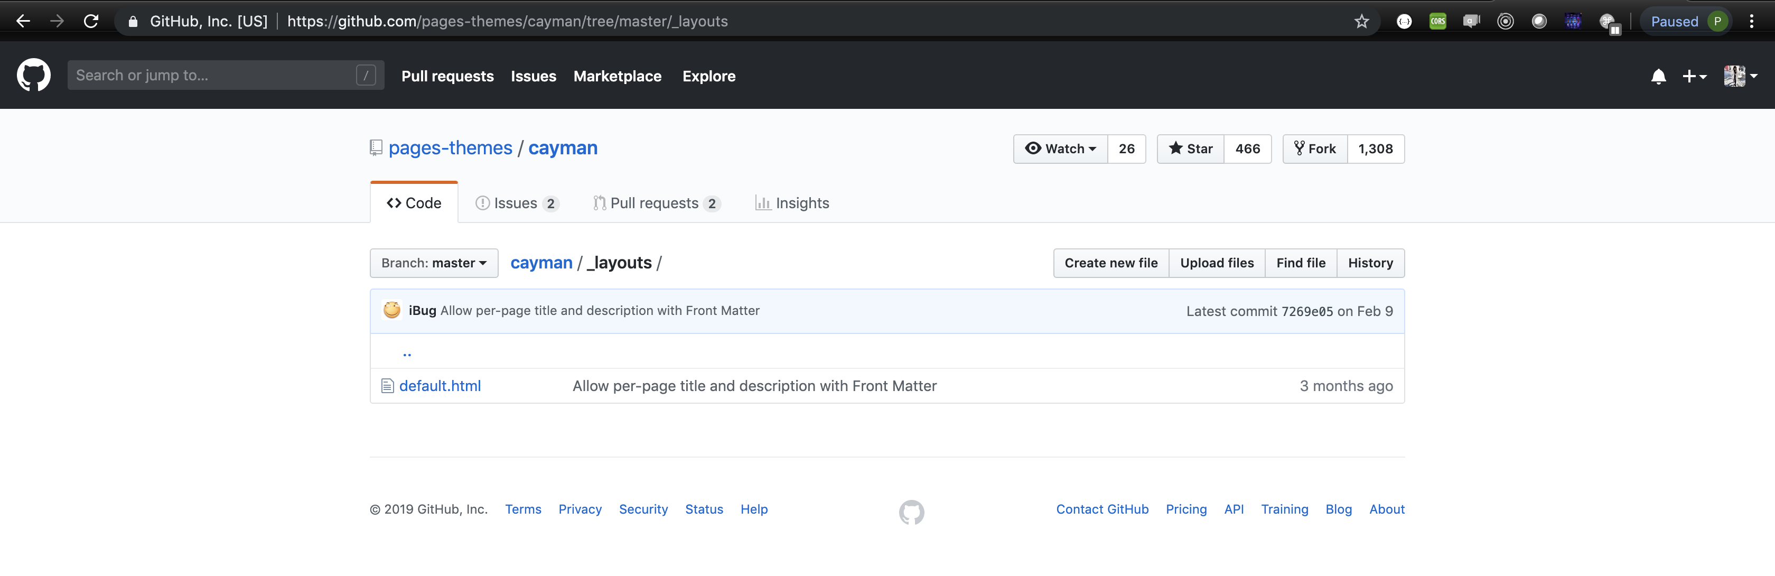Open default.html row commit message
This screenshot has height=576, width=1775.
(x=754, y=386)
